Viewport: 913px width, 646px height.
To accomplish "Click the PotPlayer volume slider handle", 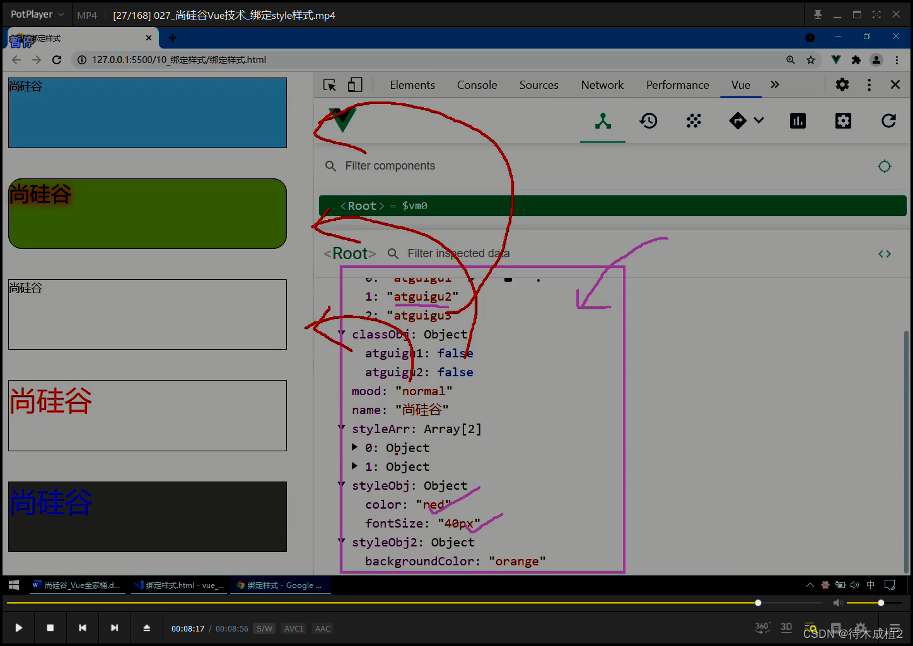I will (x=881, y=603).
